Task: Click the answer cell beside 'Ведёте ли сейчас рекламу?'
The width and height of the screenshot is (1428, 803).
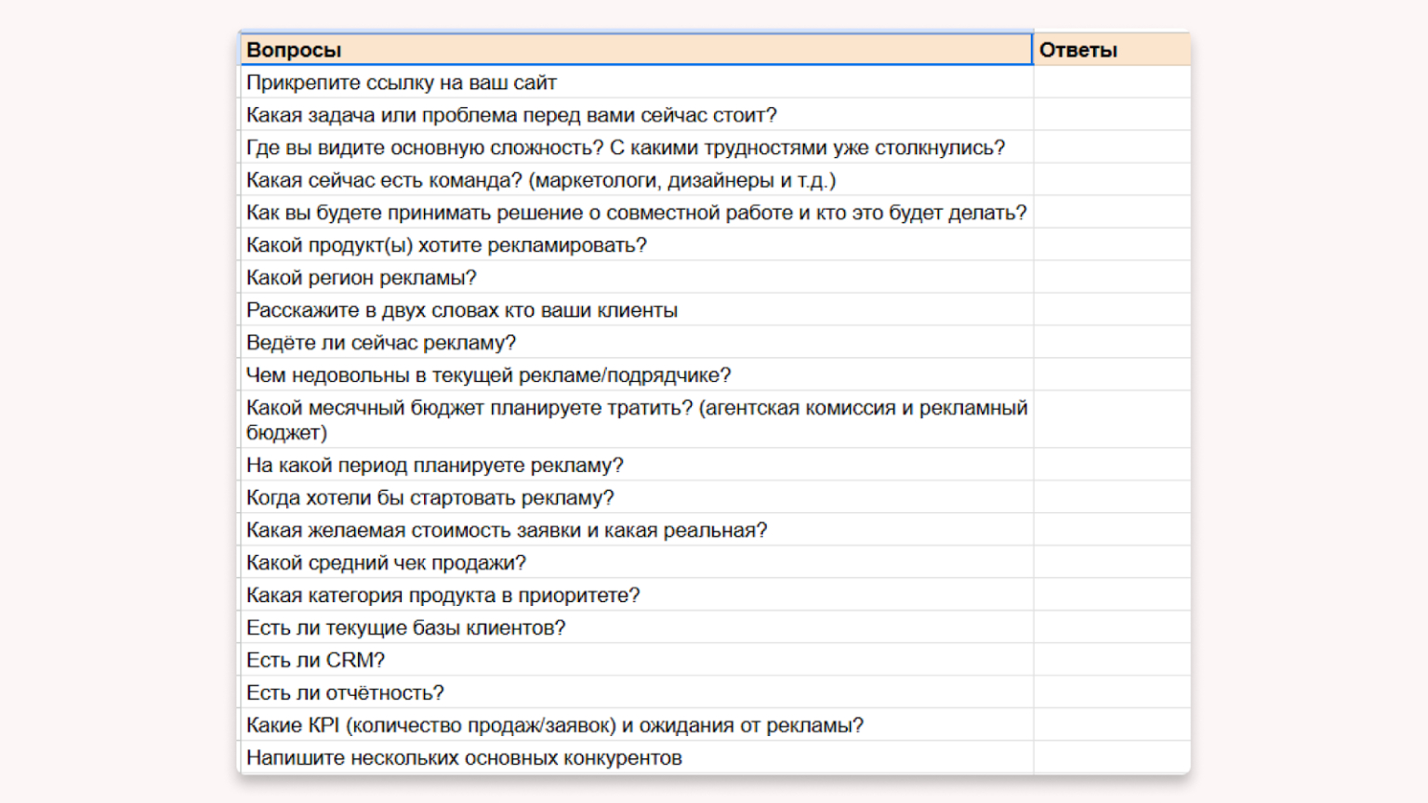Action: click(x=1111, y=343)
